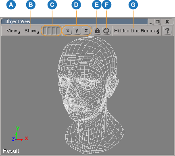Open the Show menu
Screen dimensions: 175x156
coord(31,31)
